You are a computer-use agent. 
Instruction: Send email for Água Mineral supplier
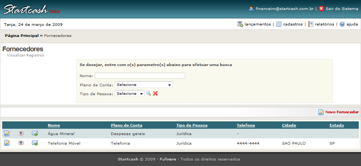(35, 134)
